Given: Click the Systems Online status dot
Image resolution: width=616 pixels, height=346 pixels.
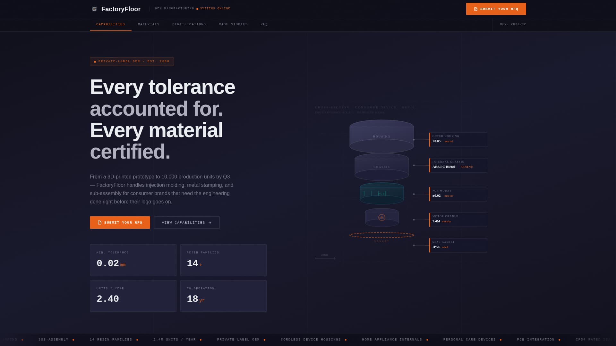Looking at the screenshot, I should (197, 8).
